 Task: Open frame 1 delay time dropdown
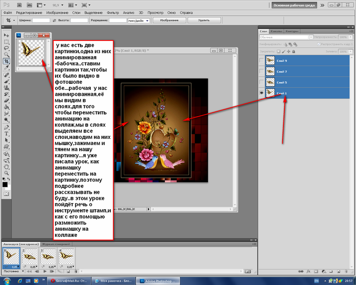[x=15, y=267]
